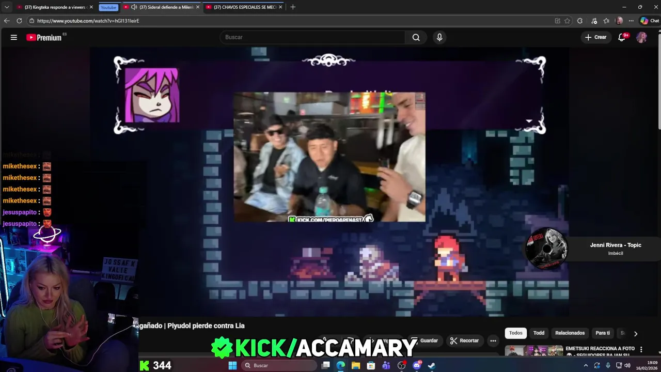Close the Kingteka responde tab

click(x=91, y=7)
